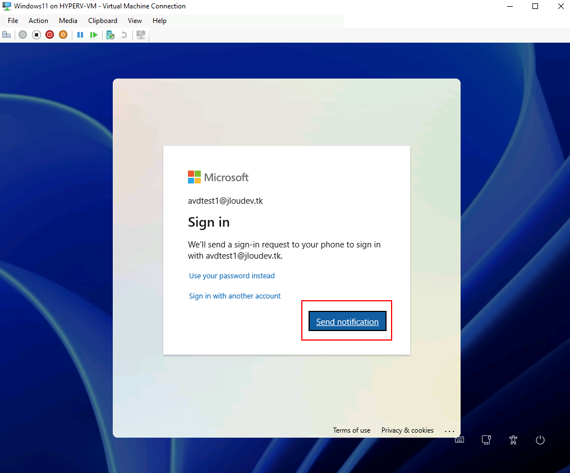Click the Virtual Machine Connection title bar icon

[7, 6]
